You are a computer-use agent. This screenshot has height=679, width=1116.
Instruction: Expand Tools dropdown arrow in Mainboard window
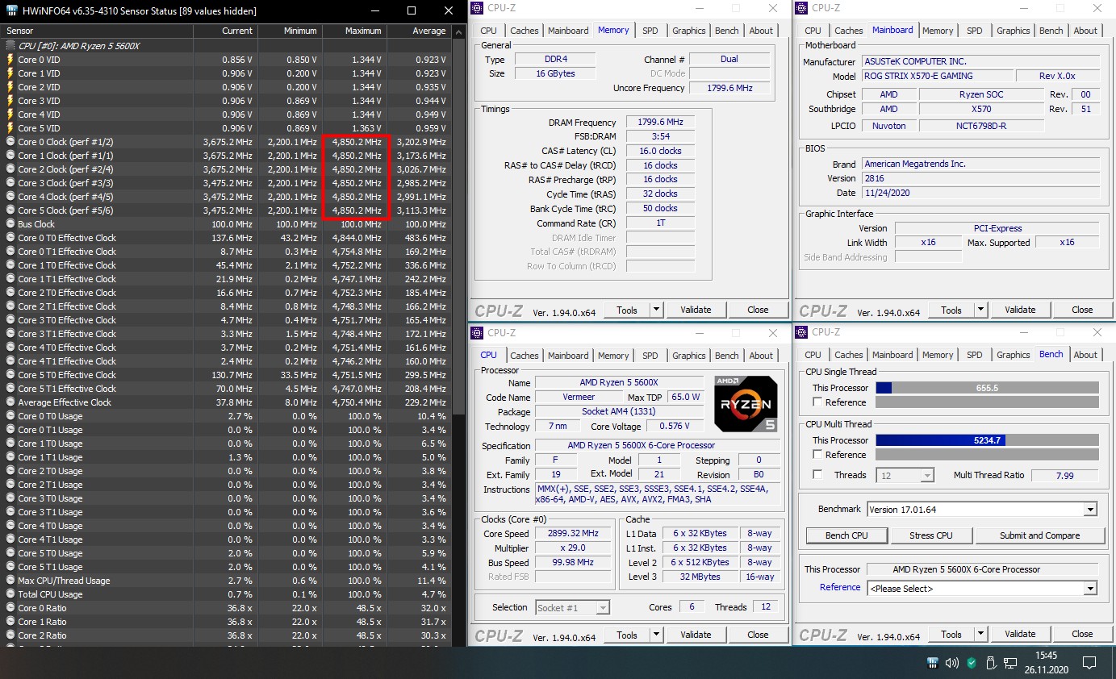click(981, 310)
